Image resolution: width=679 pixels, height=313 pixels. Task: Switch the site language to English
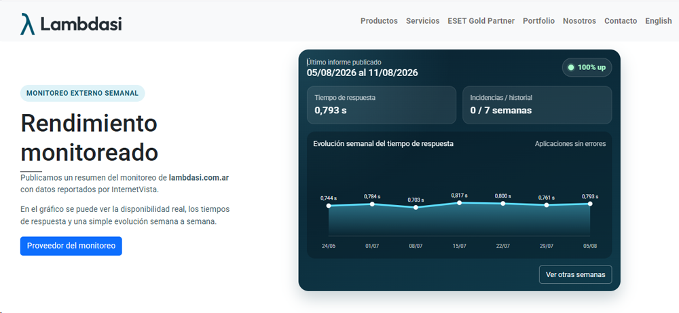(x=658, y=21)
